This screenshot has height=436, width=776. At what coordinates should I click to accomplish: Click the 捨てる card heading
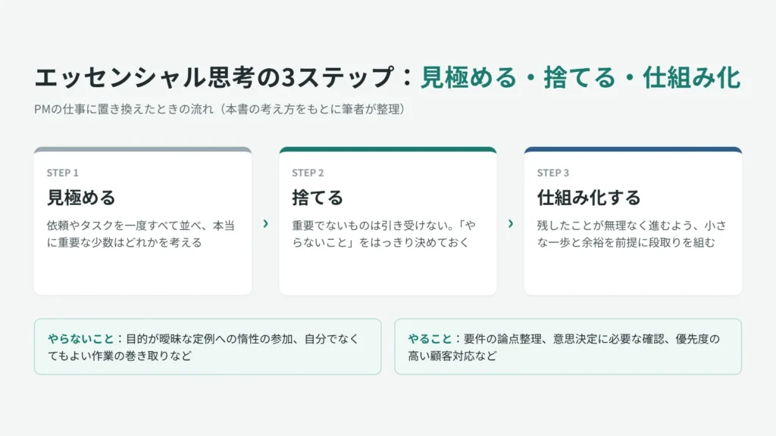[318, 198]
